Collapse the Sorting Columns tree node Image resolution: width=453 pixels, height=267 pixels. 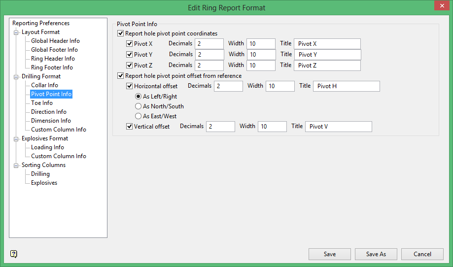coord(16,166)
